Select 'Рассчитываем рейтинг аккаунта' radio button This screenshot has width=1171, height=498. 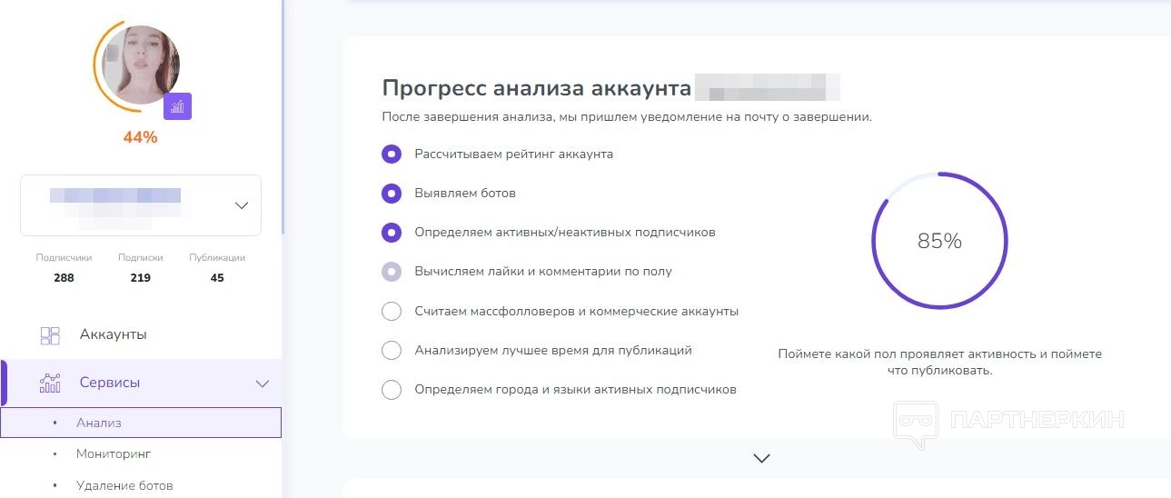click(392, 154)
